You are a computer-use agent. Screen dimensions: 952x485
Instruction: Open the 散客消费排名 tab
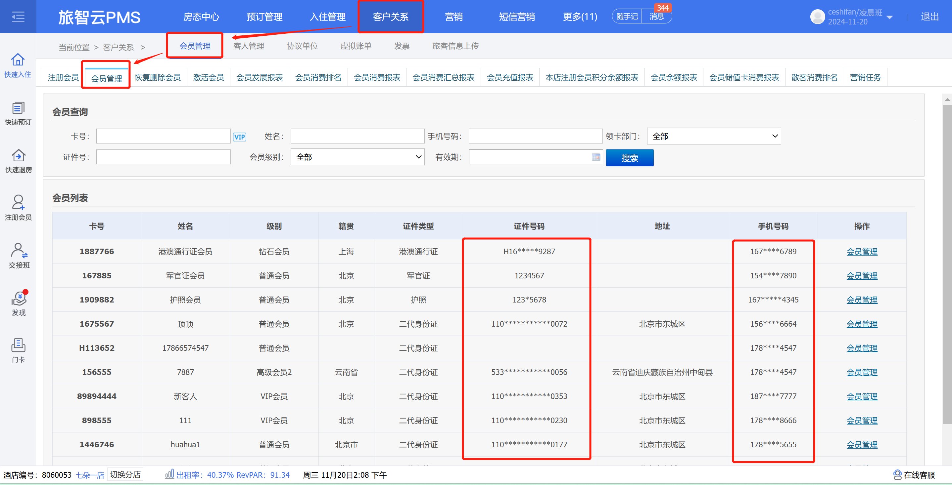coord(815,77)
